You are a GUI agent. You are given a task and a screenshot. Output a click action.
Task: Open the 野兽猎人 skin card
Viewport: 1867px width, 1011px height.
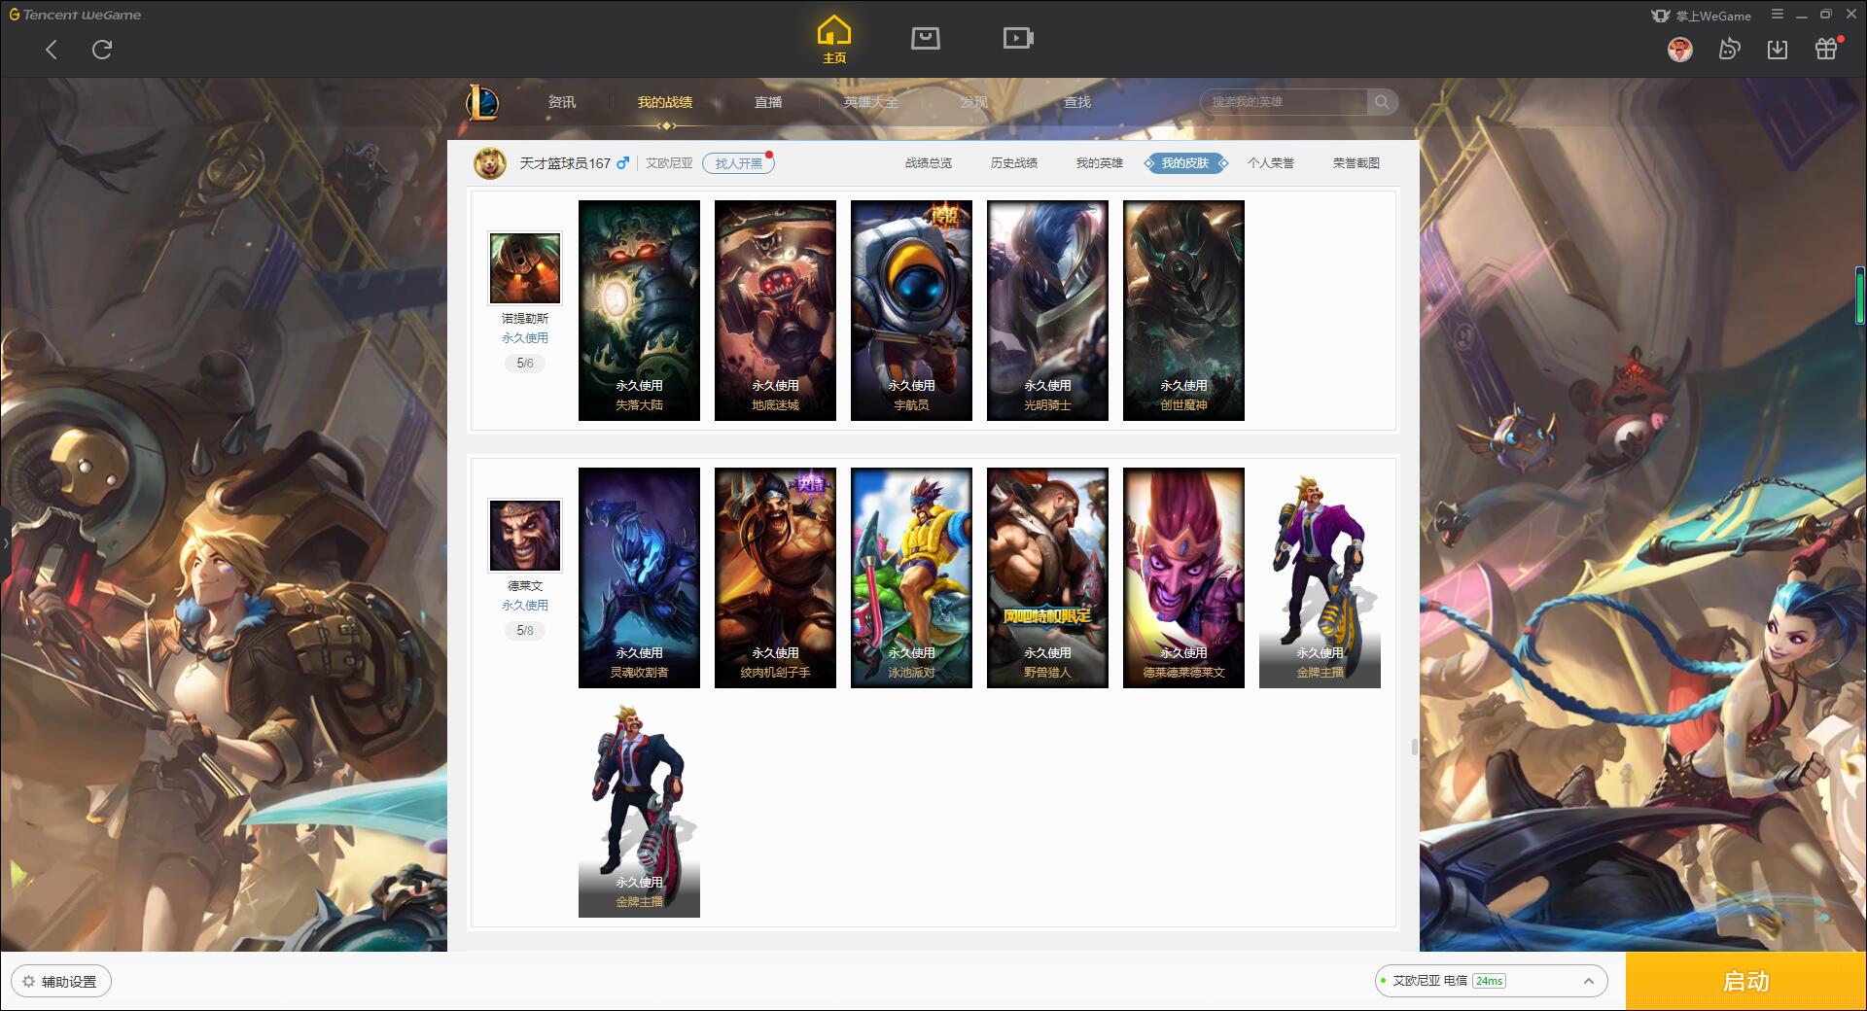point(1047,577)
